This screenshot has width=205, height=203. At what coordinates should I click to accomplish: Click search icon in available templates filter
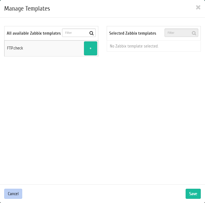[x=91, y=33]
